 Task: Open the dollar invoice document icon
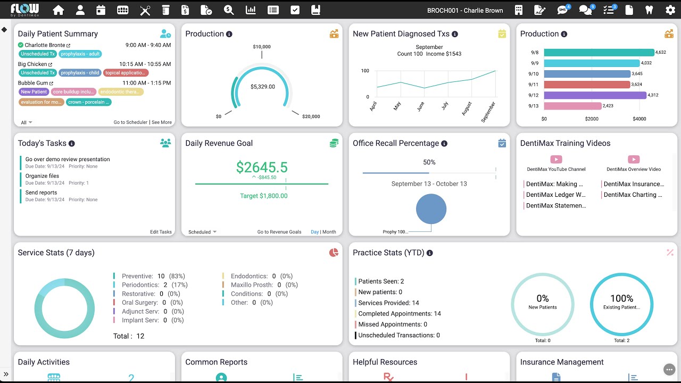tap(185, 10)
